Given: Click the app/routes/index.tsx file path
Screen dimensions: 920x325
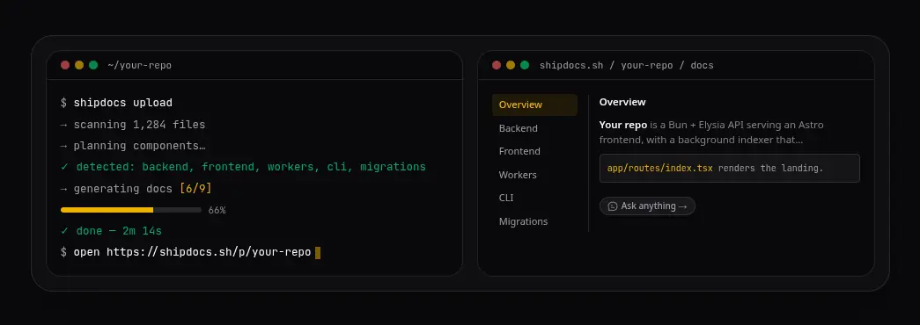Looking at the screenshot, I should click(x=660, y=168).
